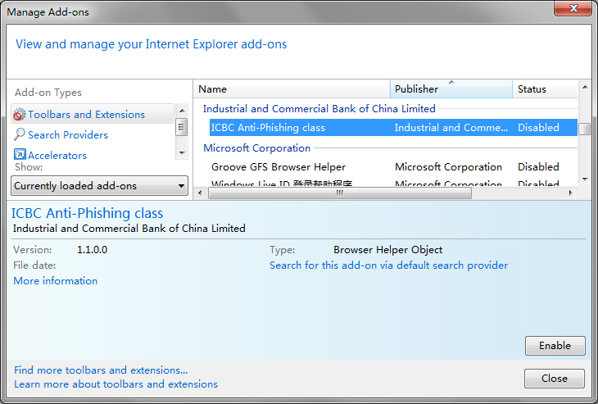
Task: Click the Close button
Action: point(554,379)
